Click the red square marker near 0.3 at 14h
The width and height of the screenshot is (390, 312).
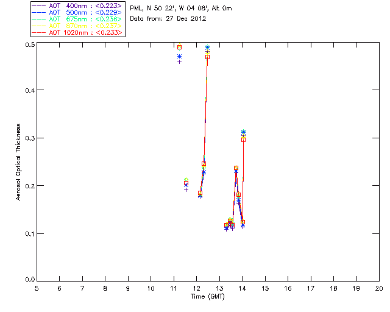coord(243,140)
